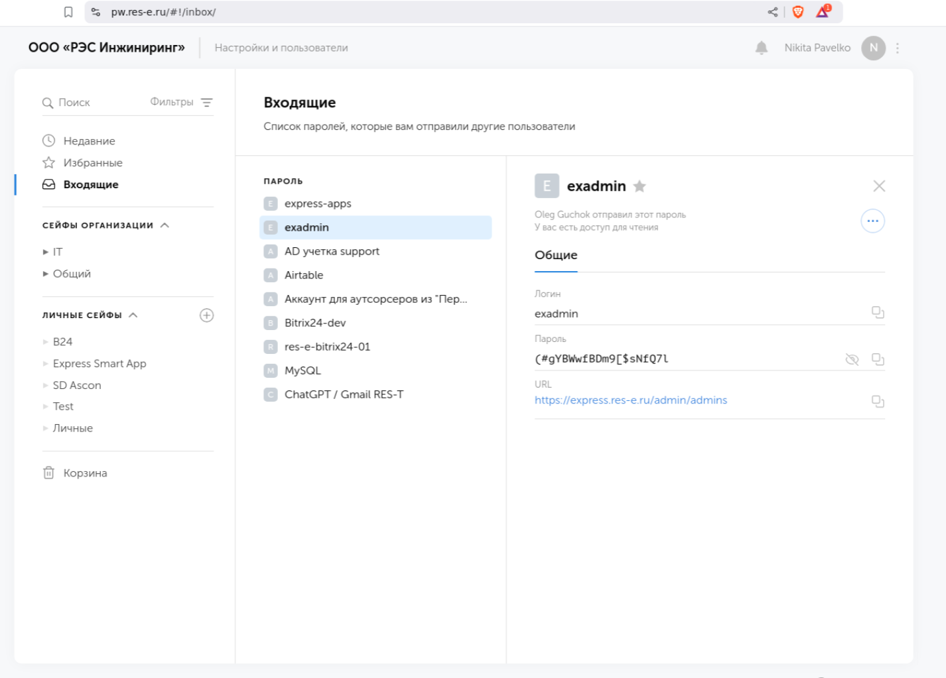Hide the password with the eye icon
Viewport: 946px width, 678px height.
pyautogui.click(x=852, y=359)
